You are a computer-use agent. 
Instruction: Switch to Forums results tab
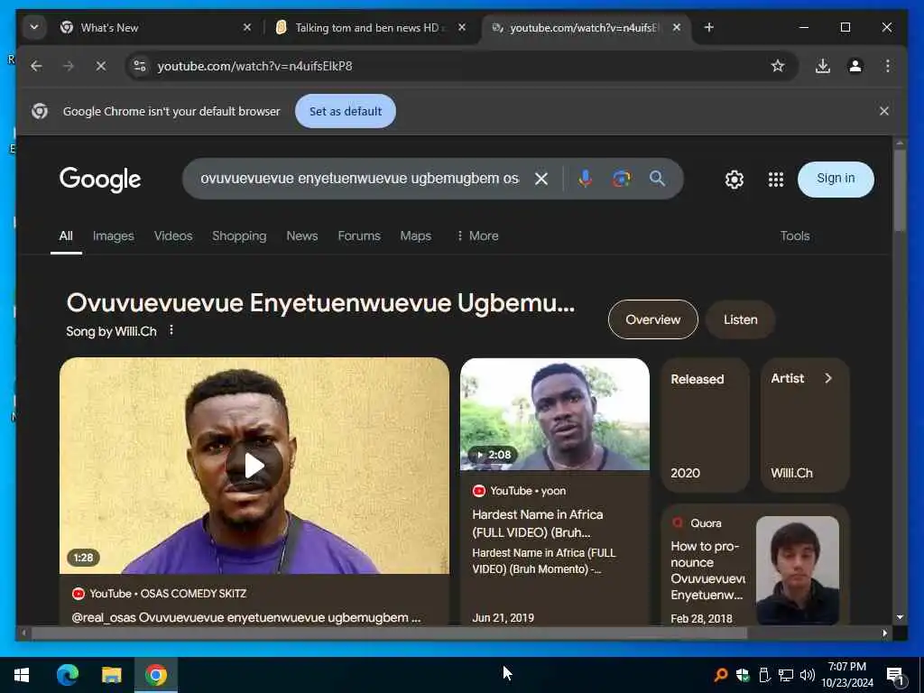click(359, 236)
